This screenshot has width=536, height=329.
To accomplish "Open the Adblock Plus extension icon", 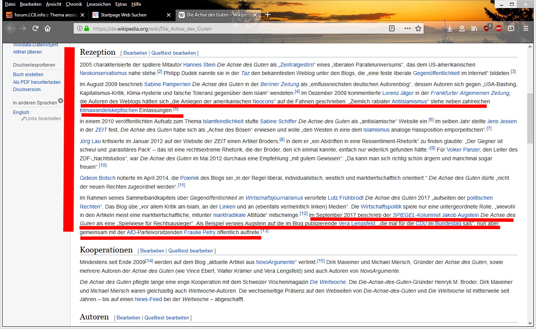I will pyautogui.click(x=498, y=28).
